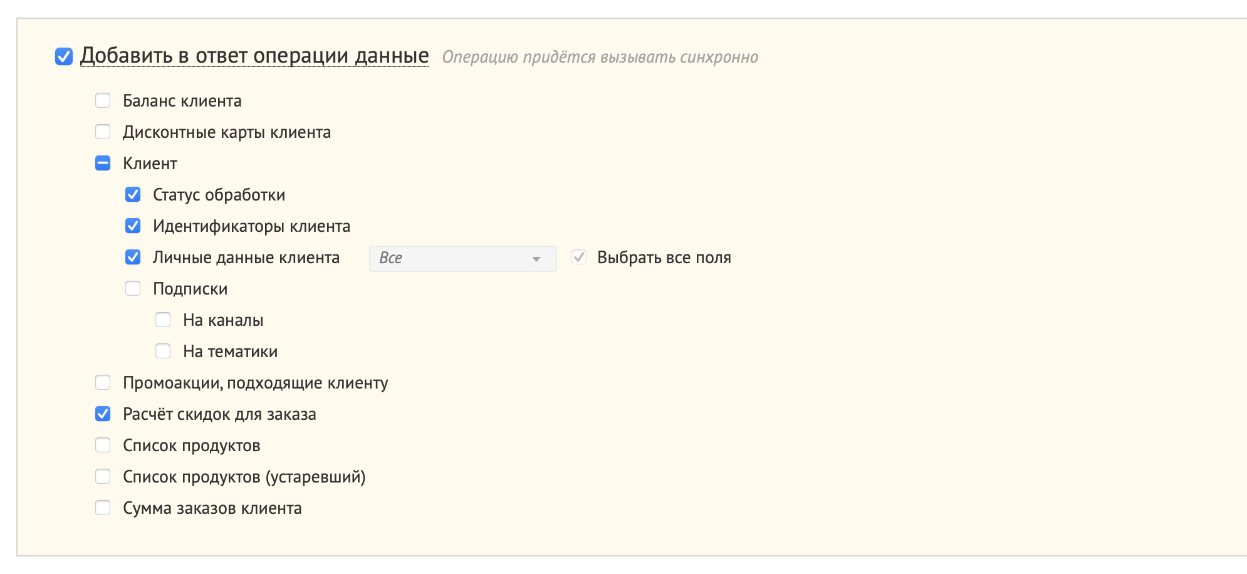Click the 'Статус обработки' label
The height and width of the screenshot is (574, 1247).
(219, 195)
